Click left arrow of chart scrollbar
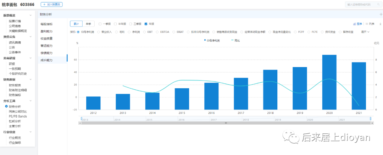This screenshot has width=383, height=155. tap(79, 123)
